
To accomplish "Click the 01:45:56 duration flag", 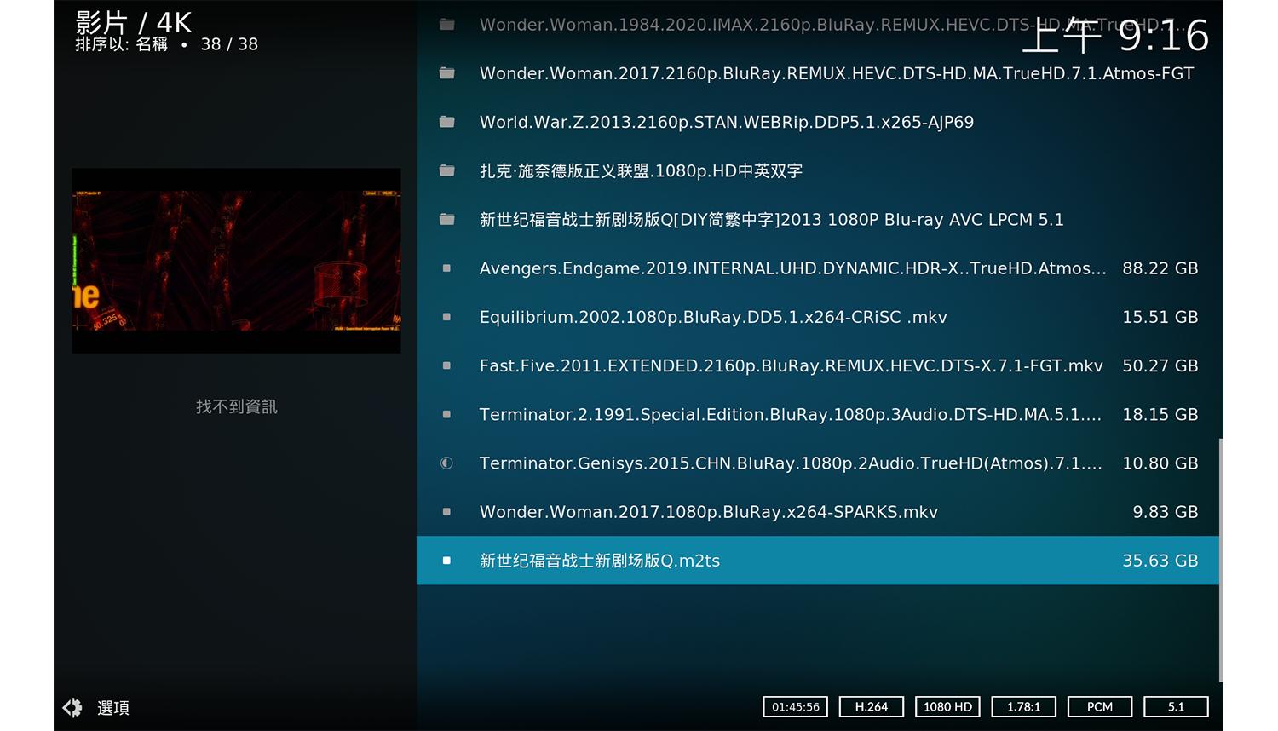I will pyautogui.click(x=795, y=706).
